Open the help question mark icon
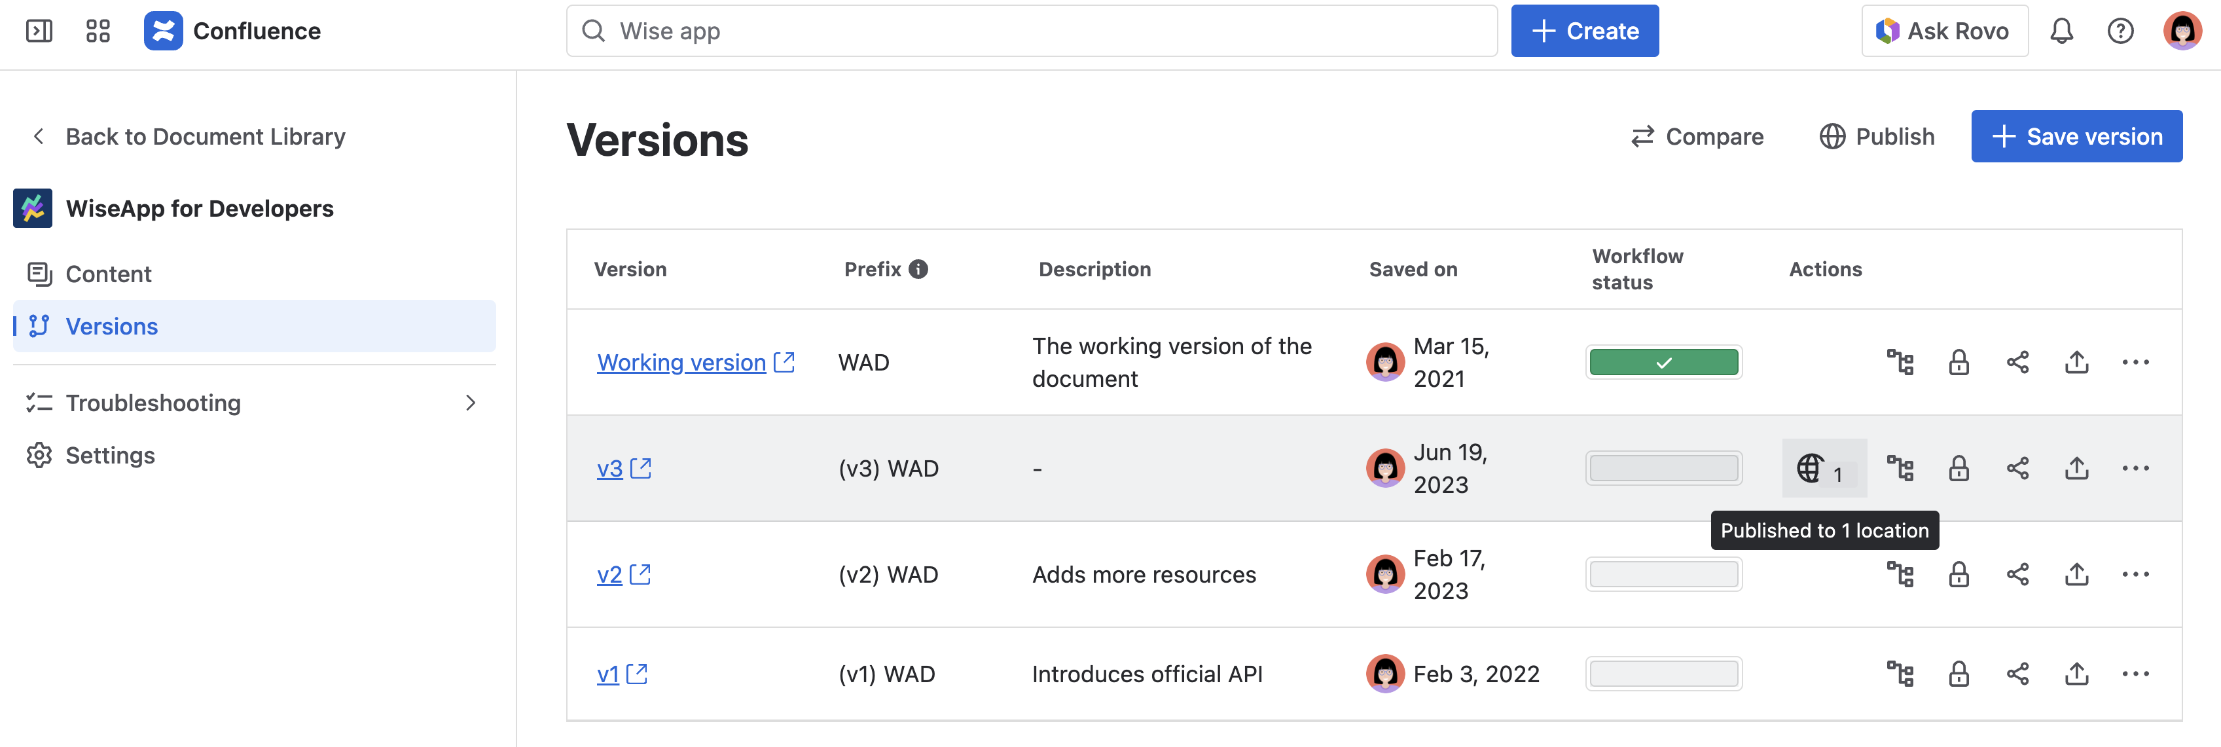This screenshot has height=747, width=2221. (x=2121, y=31)
